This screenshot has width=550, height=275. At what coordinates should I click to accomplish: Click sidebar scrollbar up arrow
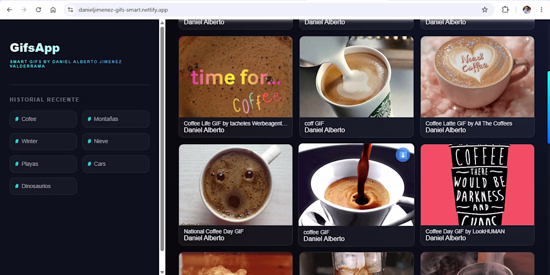[x=162, y=23]
